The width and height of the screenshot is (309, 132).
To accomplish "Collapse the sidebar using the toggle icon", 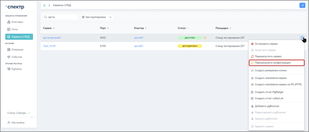I will tap(32, 117).
